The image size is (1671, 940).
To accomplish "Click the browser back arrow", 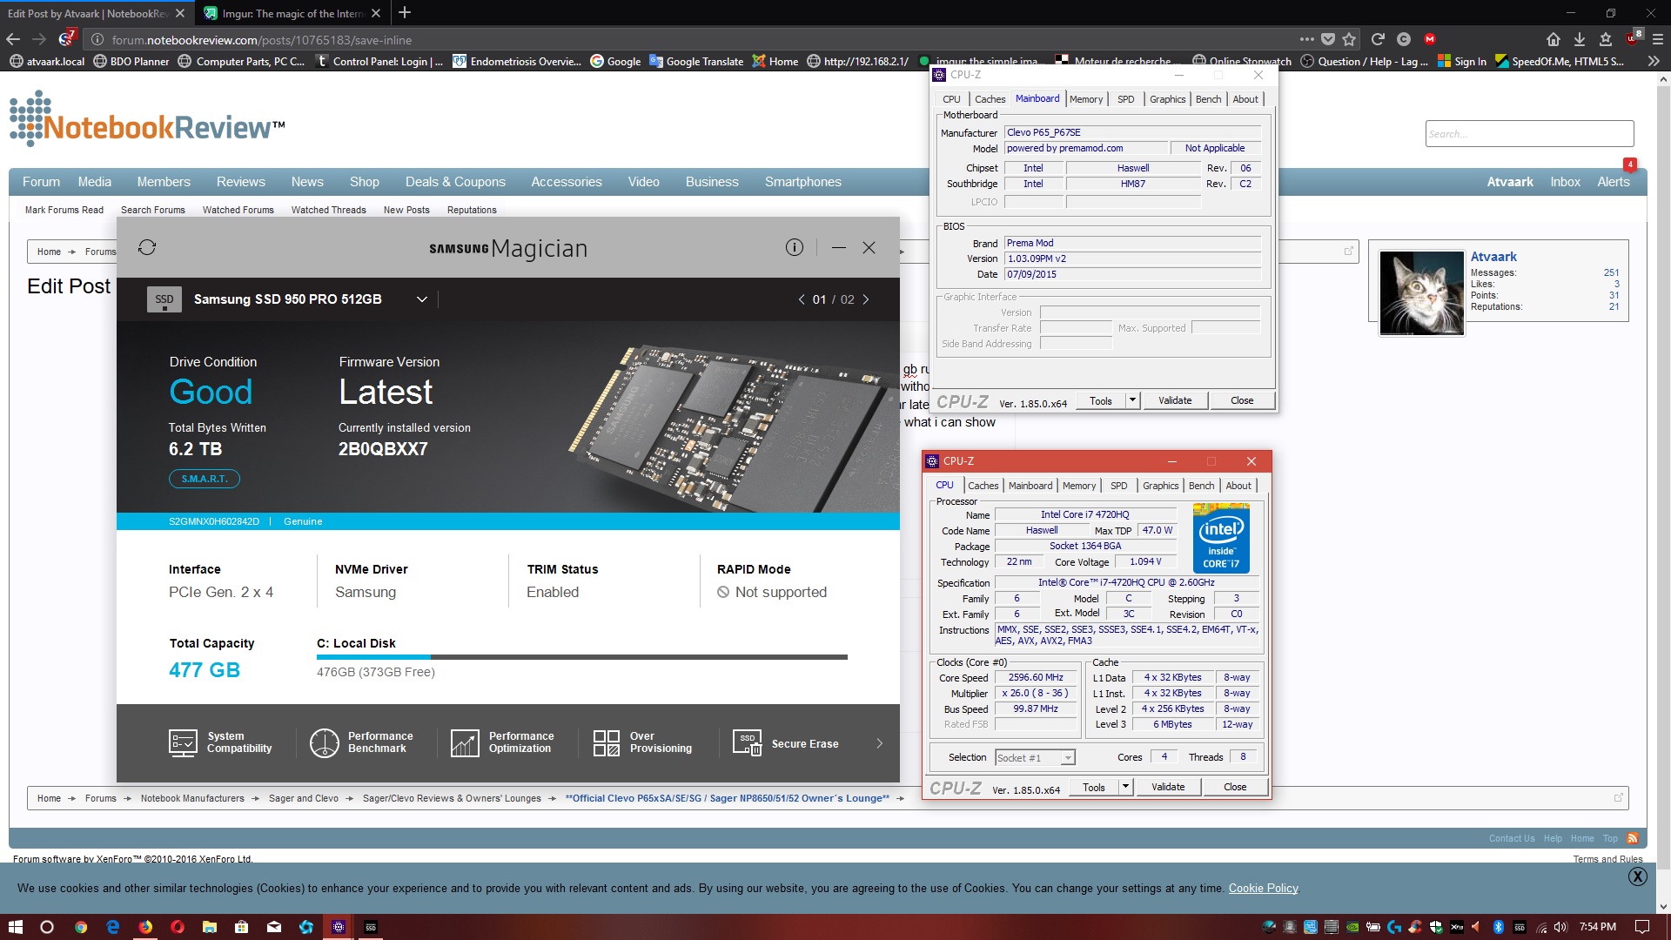I will coord(13,39).
